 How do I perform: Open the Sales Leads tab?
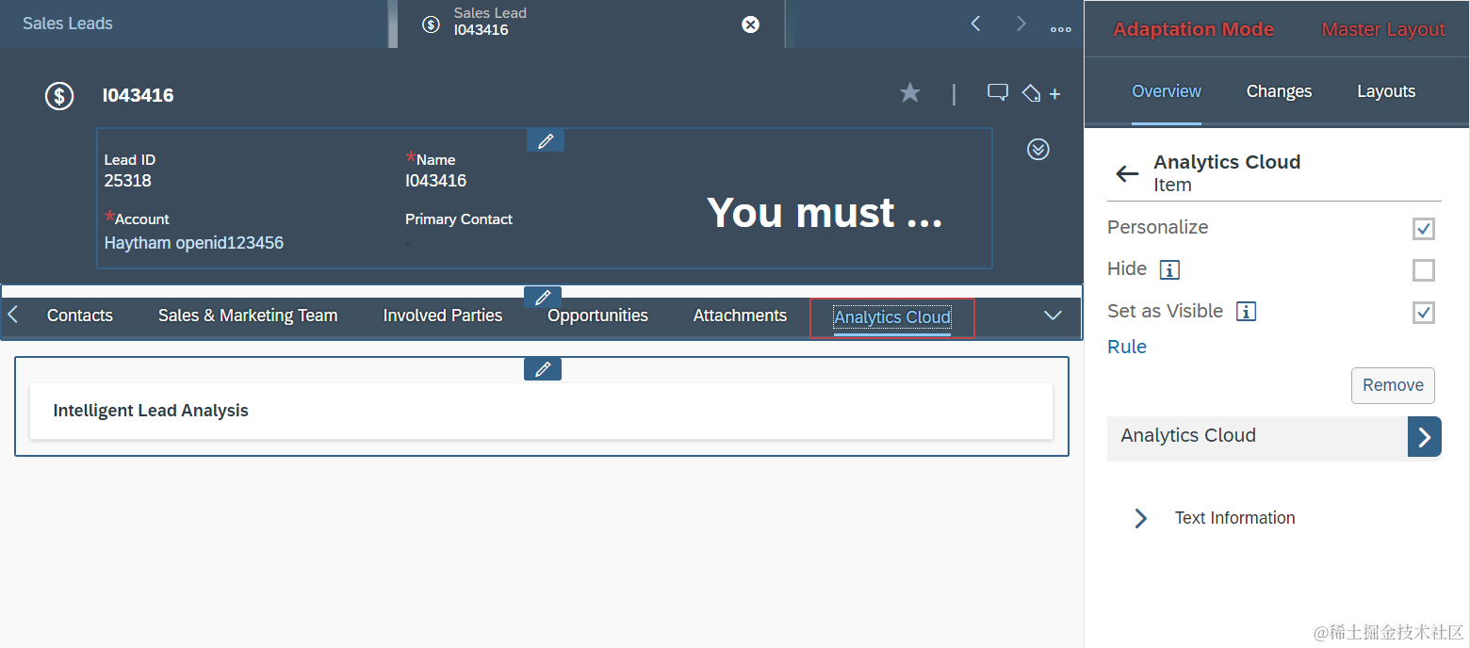(68, 24)
